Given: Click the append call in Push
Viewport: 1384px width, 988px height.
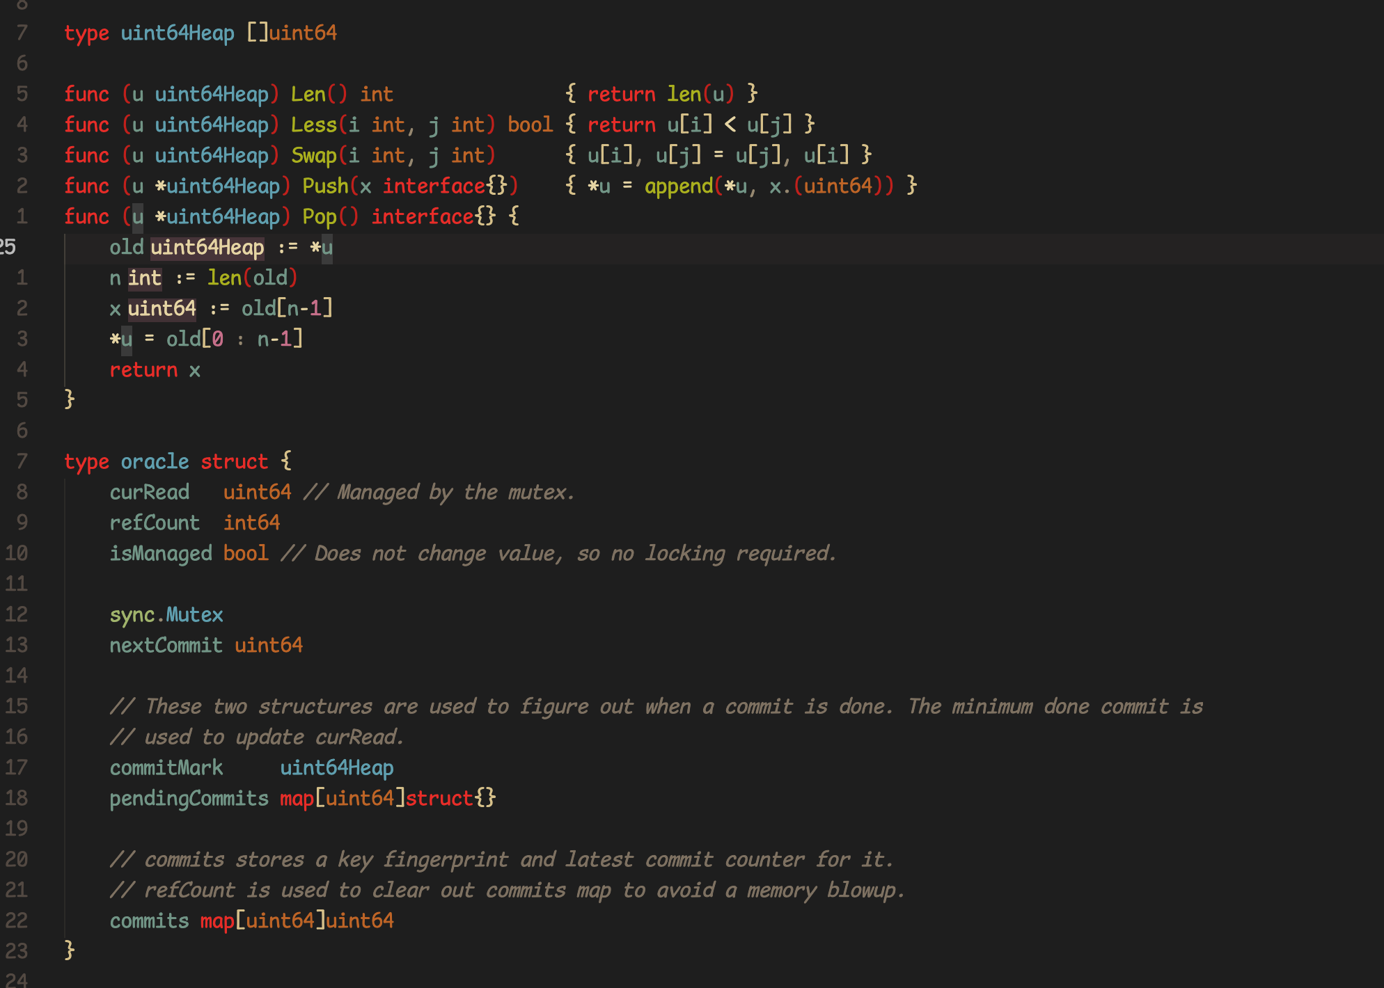Looking at the screenshot, I should click(x=678, y=186).
